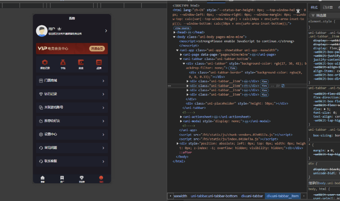This screenshot has height=201, width=340.
Task: Expand the uni-actionsheet element node
Action: pyautogui.click(x=181, y=117)
